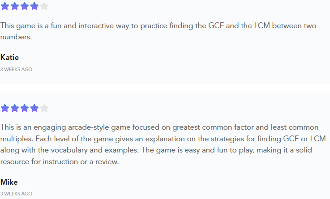
Task: Click 'multiples. Each level' line in Mike's review
Action: click(163, 139)
